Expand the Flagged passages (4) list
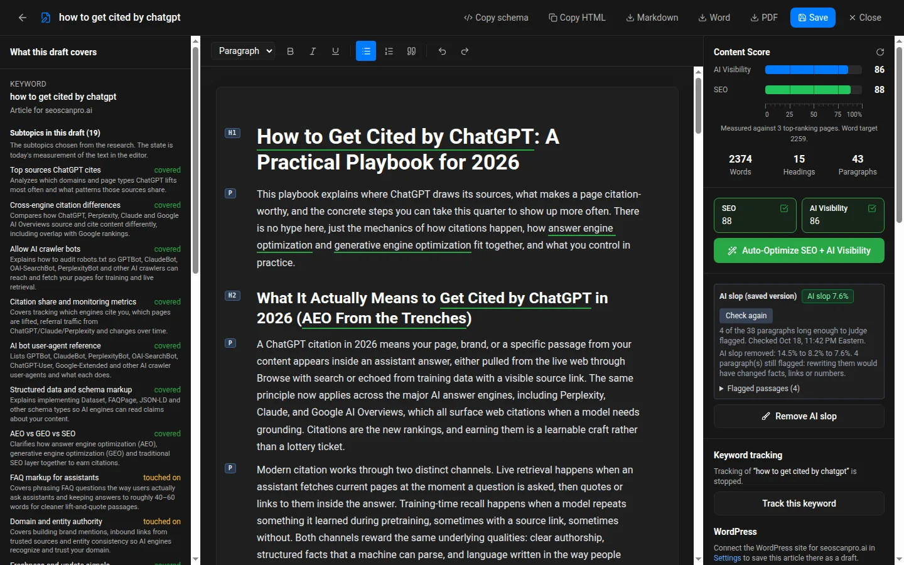The image size is (904, 565). click(x=760, y=389)
